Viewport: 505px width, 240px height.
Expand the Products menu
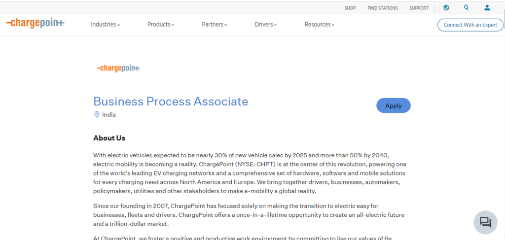(161, 25)
